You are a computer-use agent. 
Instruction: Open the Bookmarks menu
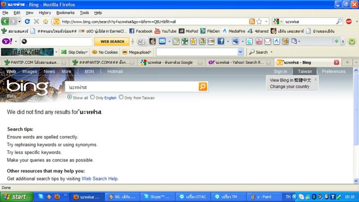[x=65, y=13]
